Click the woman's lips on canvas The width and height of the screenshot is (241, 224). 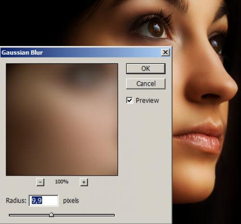tap(199, 139)
